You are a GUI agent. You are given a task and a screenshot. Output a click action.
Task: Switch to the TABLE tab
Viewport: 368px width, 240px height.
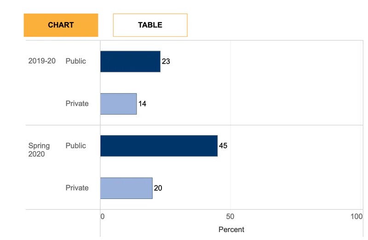(x=150, y=25)
